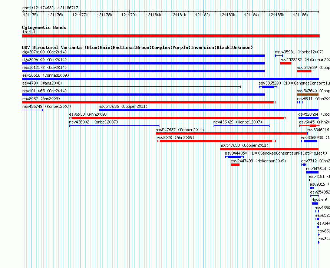This screenshot has height=268, width=330.
Task: Click the blue feature of esv3365290
Action: (x=268, y=87)
